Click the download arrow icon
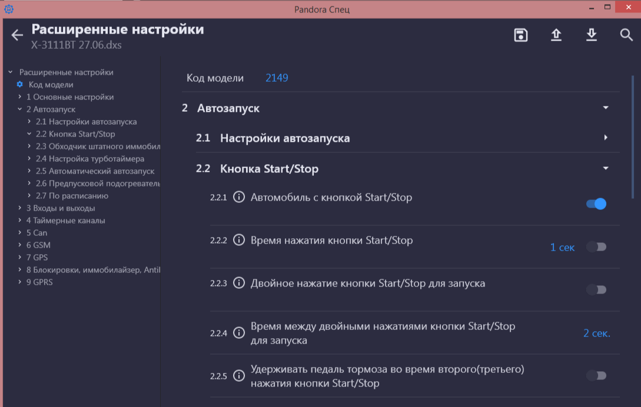Image resolution: width=641 pixels, height=407 pixels. [x=591, y=35]
